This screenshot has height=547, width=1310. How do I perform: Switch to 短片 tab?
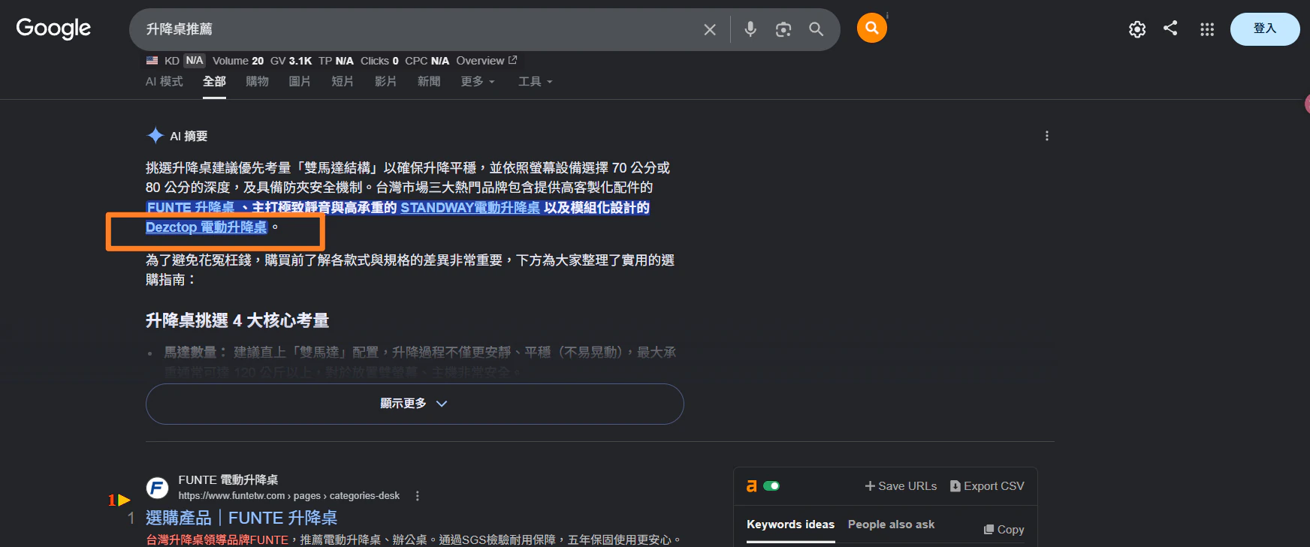[343, 81]
